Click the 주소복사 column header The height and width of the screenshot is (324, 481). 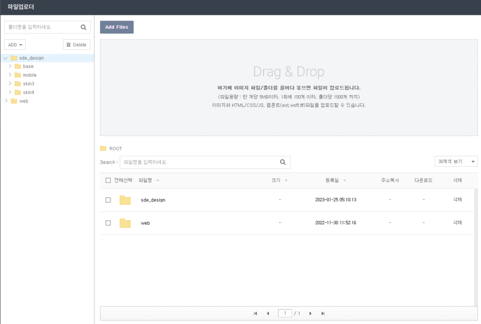tap(390, 181)
